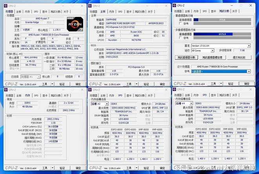Click the serial number 01043129
The width and height of the screenshot is (259, 174).
208,122
